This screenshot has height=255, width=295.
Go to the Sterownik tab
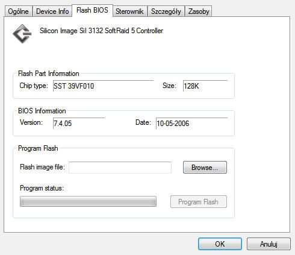[x=129, y=11]
